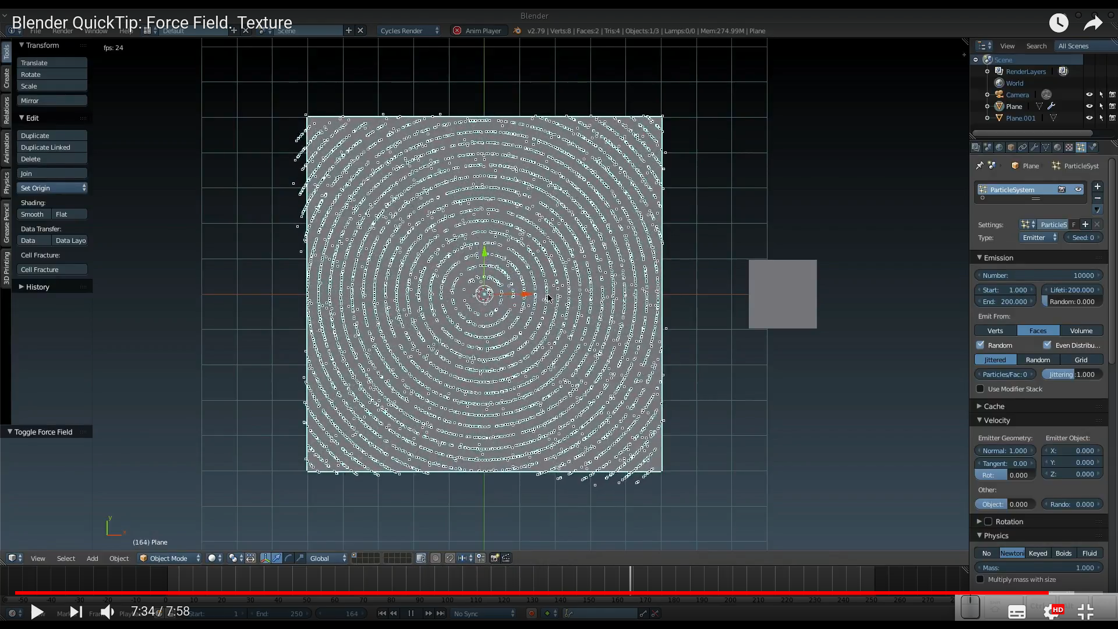1118x629 pixels.
Task: Open the mesh Data triangle properties tab
Action: 1046,147
